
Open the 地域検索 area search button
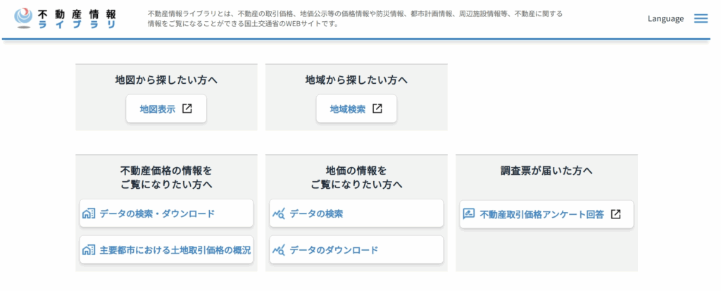click(348, 109)
